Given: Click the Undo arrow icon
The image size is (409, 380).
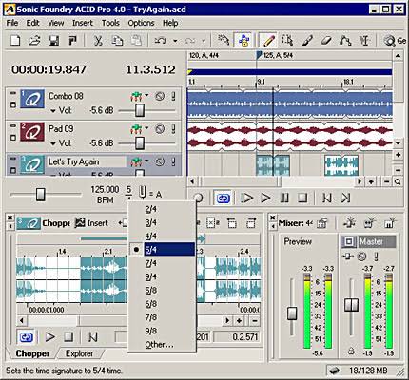Looking at the screenshot, I should pos(160,41).
